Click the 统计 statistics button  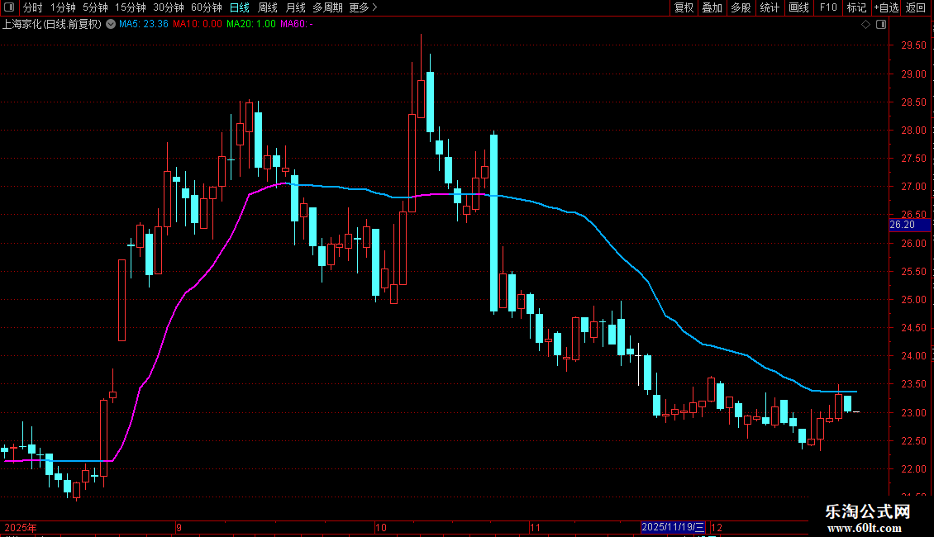pyautogui.click(x=769, y=7)
